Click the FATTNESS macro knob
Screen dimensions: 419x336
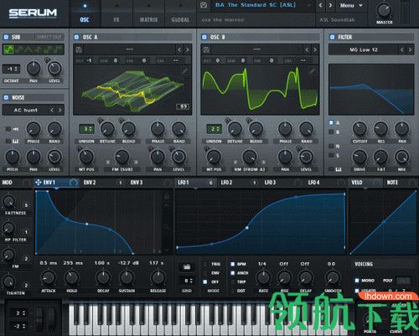tap(9, 201)
